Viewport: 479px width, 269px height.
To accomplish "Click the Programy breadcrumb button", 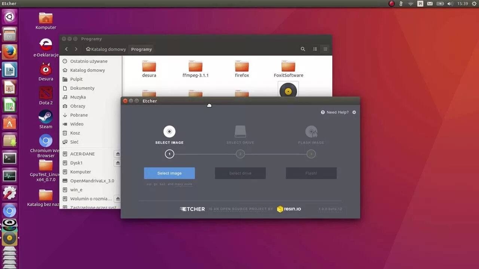I will tap(141, 49).
